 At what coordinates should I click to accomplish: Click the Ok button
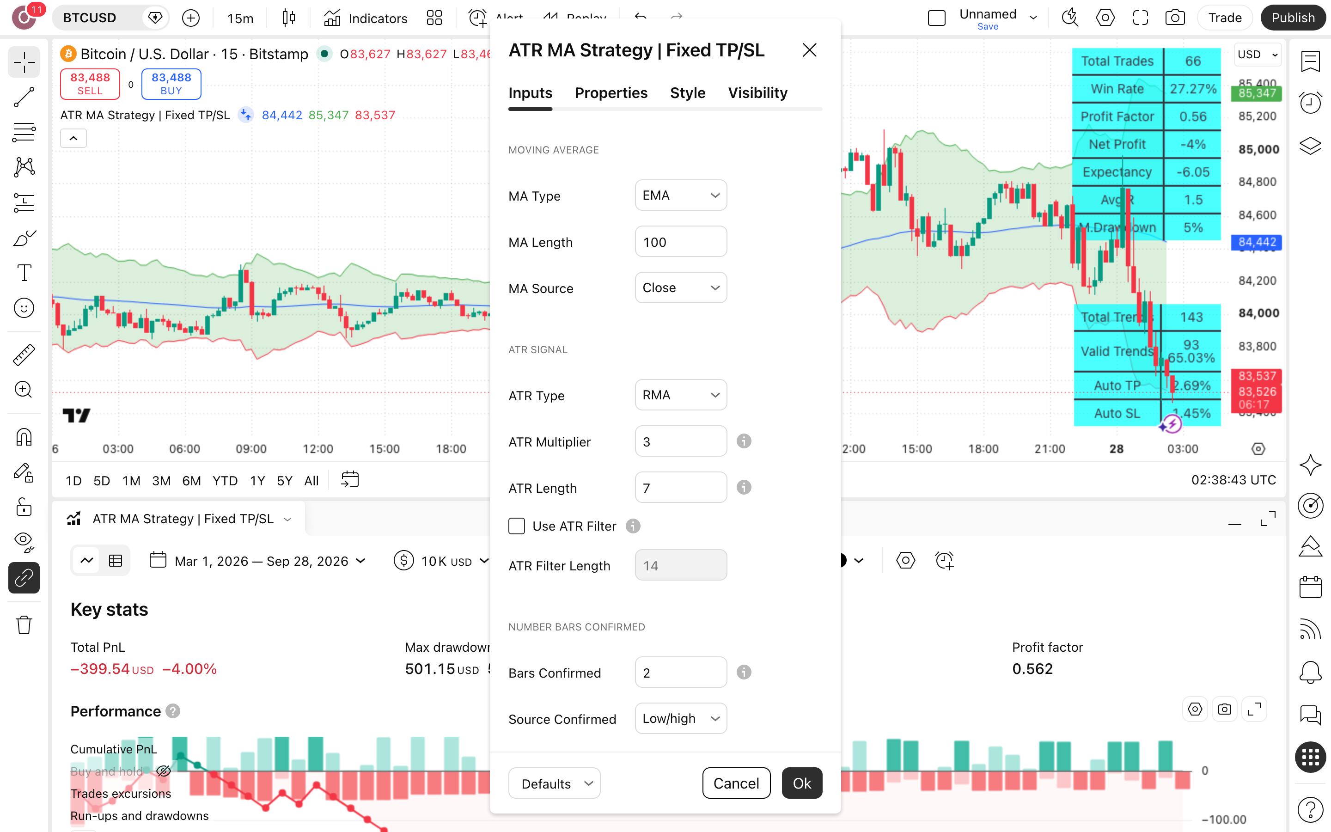point(802,783)
